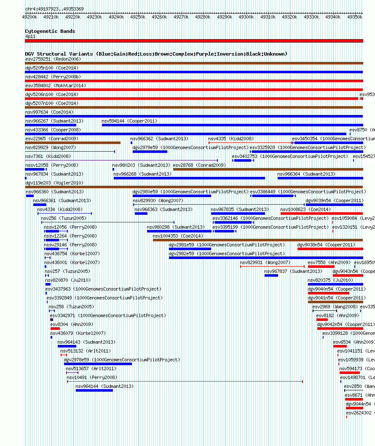This screenshot has width=375, height=446.
Task: Click nsv256 (Tuzun2005) variant label
Action: coord(64,218)
